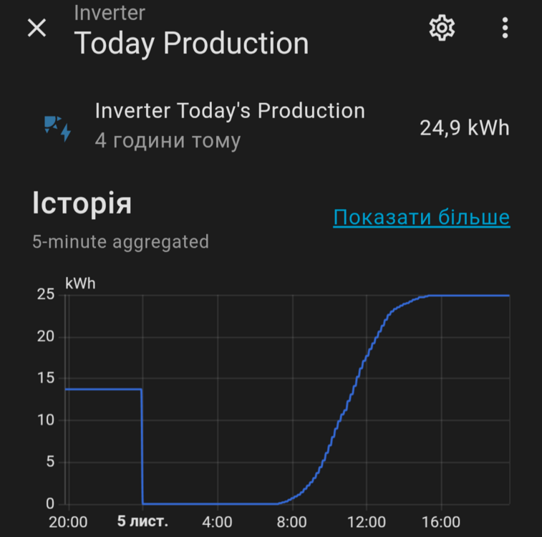The width and height of the screenshot is (542, 537).
Task: Open the three-dot overflow menu
Action: (505, 28)
